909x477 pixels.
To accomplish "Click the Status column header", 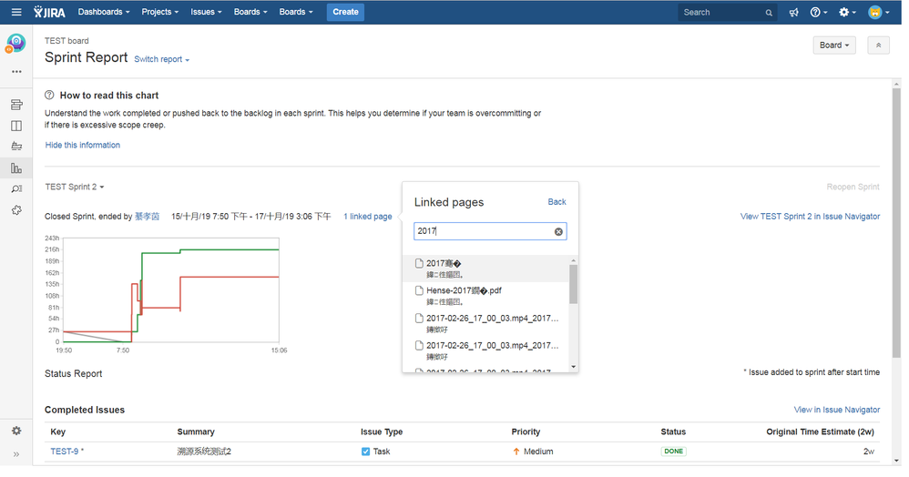I will (673, 431).
